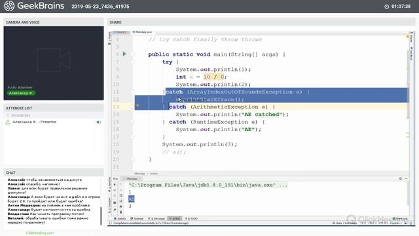Open the Project tool window side tab
The height and width of the screenshot is (236, 419).
[x=109, y=38]
